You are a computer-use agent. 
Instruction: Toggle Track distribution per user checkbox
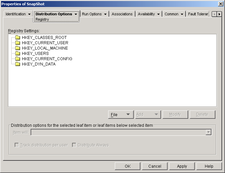click(17, 145)
